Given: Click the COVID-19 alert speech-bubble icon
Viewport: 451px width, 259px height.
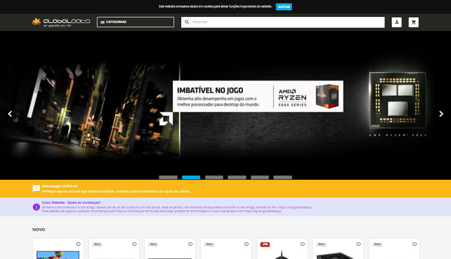Looking at the screenshot, I should click(36, 188).
